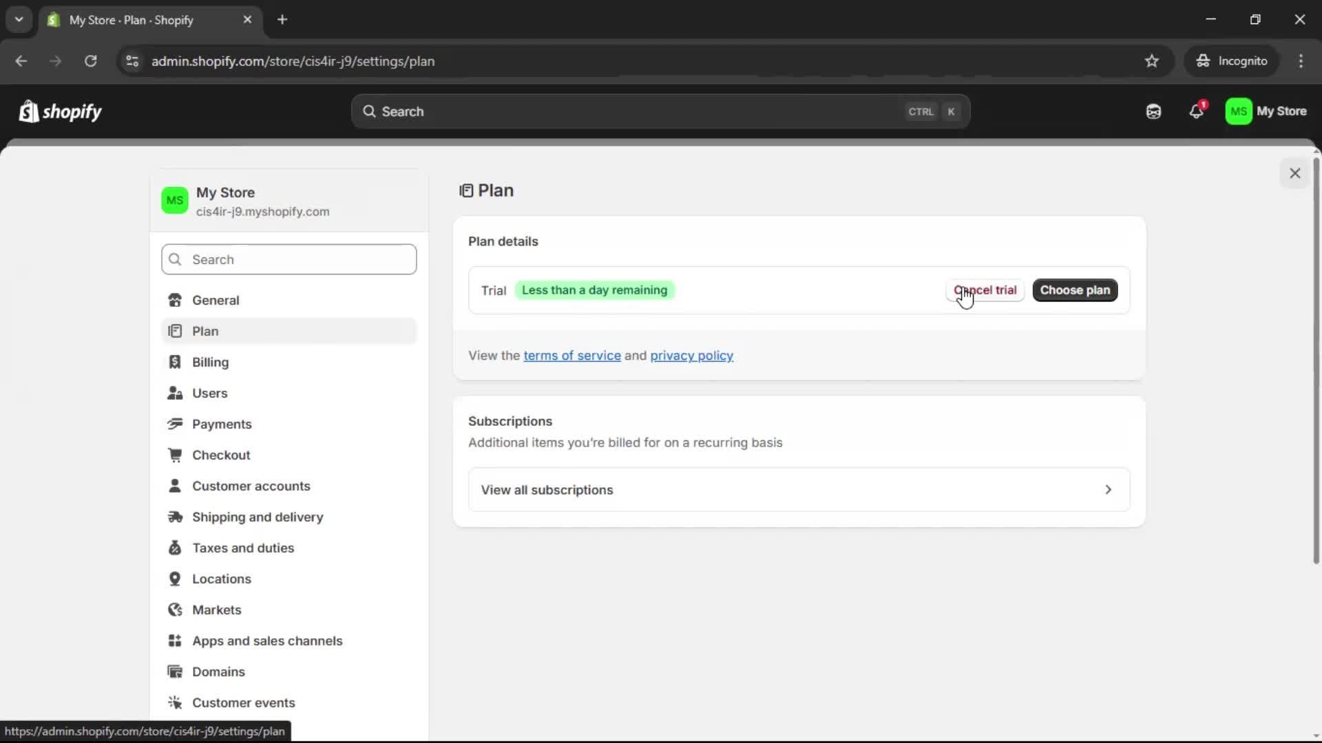This screenshot has height=743, width=1322.
Task: Open the notifications bell
Action: (1197, 111)
